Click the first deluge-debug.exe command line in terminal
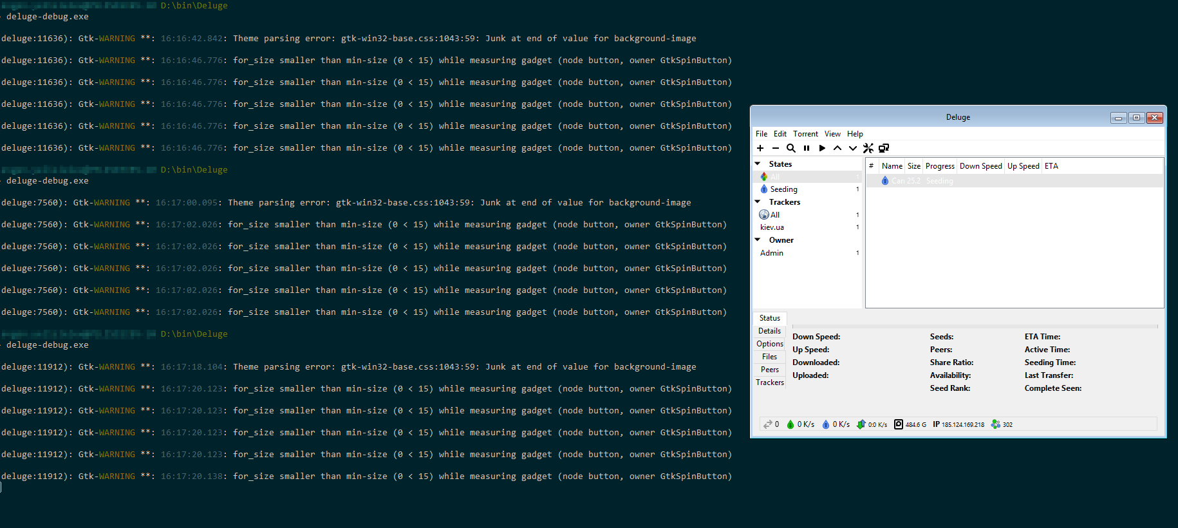The width and height of the screenshot is (1178, 528). tap(48, 17)
